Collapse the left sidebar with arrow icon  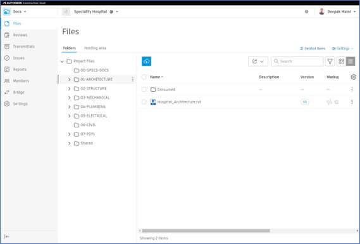[7, 236]
